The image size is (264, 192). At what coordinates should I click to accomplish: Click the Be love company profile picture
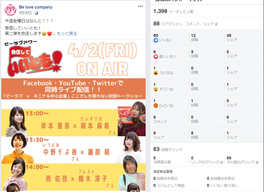point(10,10)
